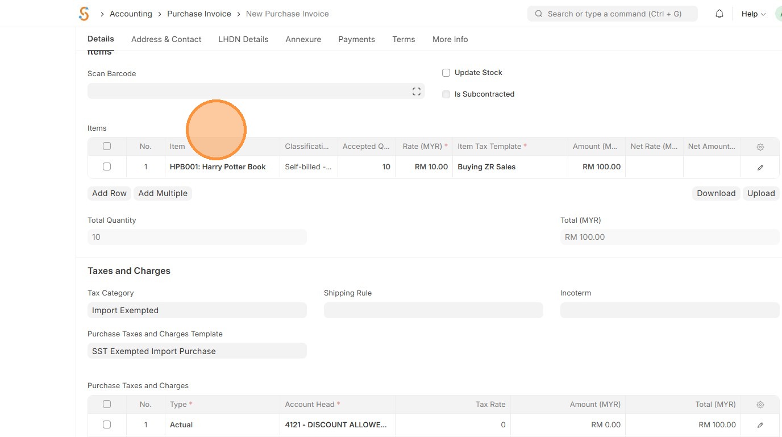Open Purchase Taxes table settings gear
The height and width of the screenshot is (437, 782).
(x=760, y=405)
